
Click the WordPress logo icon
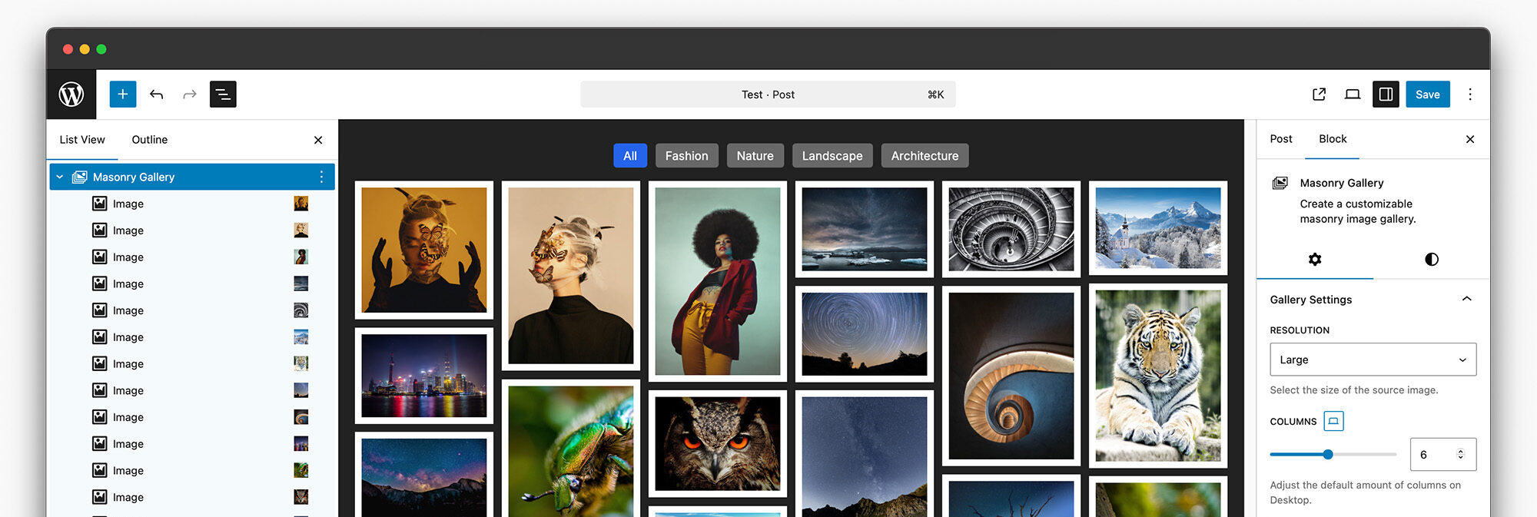click(71, 94)
